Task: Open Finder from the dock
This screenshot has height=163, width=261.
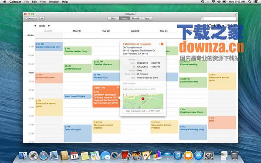Action: coord(23,156)
